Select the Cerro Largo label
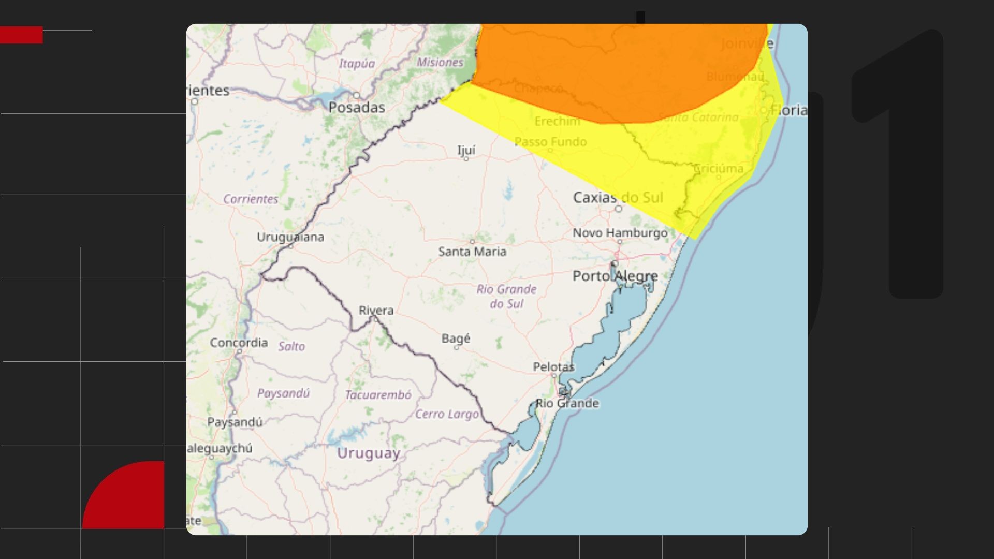Screen dimensions: 994x559 [447, 414]
